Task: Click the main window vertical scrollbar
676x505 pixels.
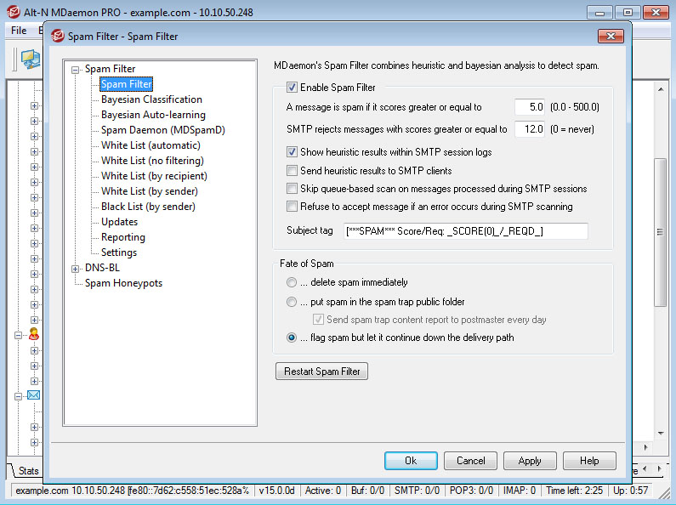Action: 660,230
